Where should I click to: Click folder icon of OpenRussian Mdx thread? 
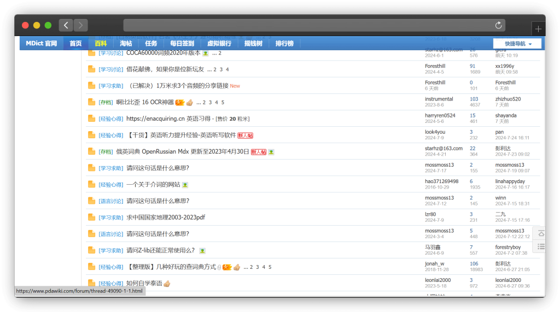coord(91,151)
